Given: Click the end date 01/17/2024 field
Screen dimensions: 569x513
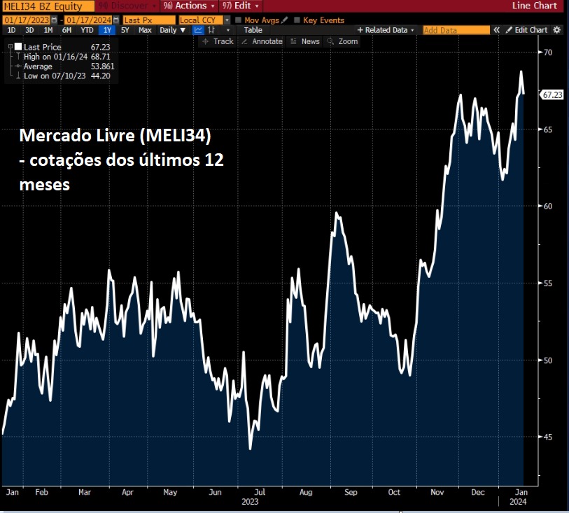Looking at the screenshot, I should pos(89,20).
